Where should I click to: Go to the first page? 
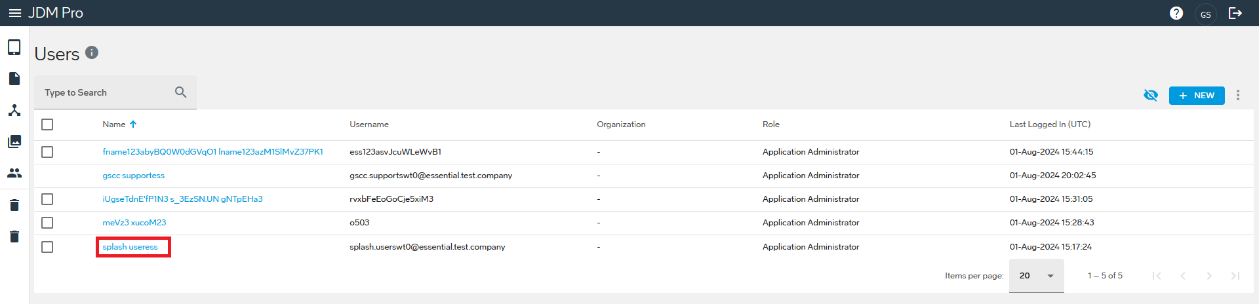tap(1157, 276)
